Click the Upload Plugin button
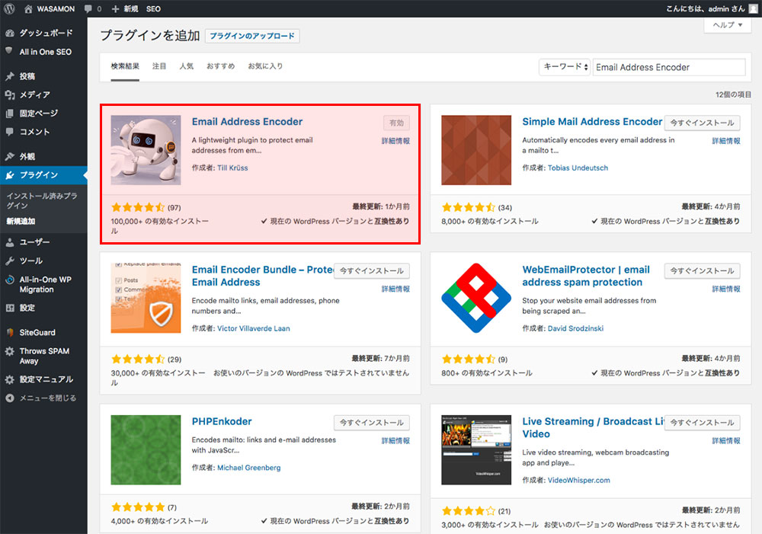 tap(252, 36)
